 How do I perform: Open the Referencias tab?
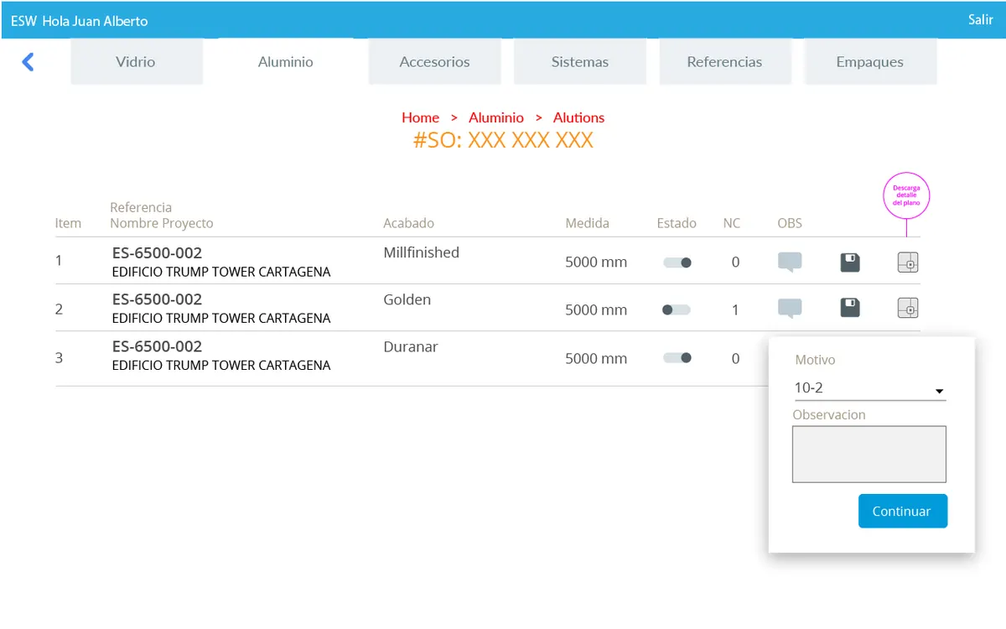pos(725,61)
